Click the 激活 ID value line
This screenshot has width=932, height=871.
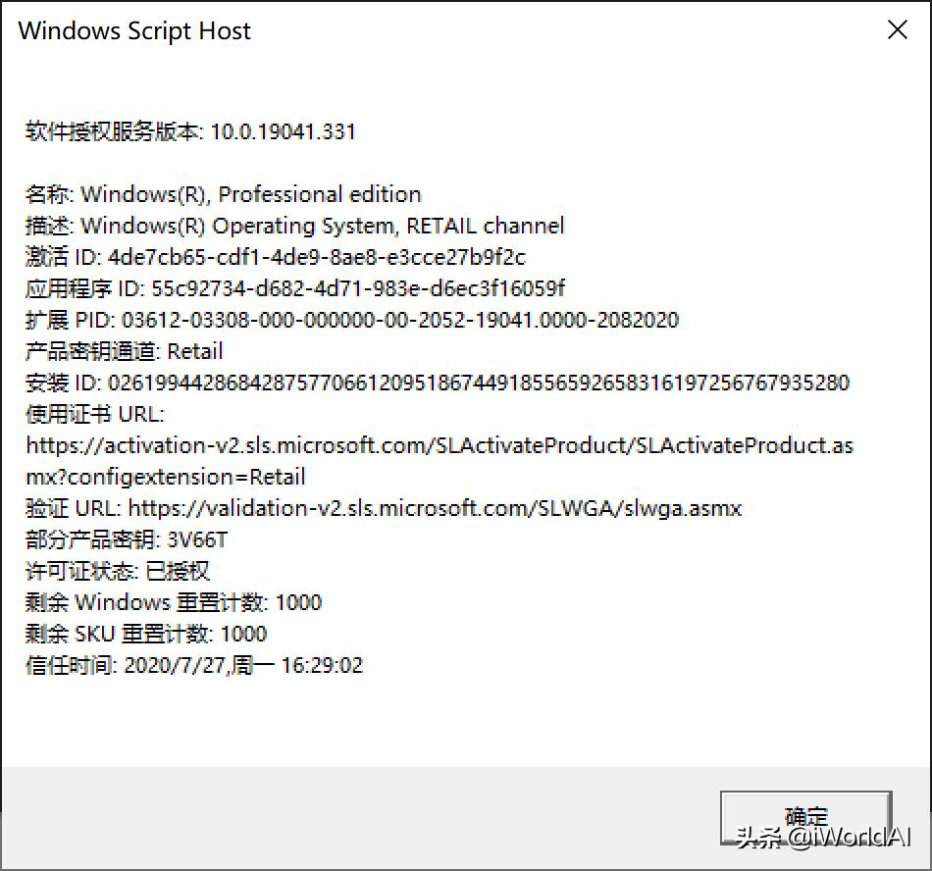(x=276, y=257)
